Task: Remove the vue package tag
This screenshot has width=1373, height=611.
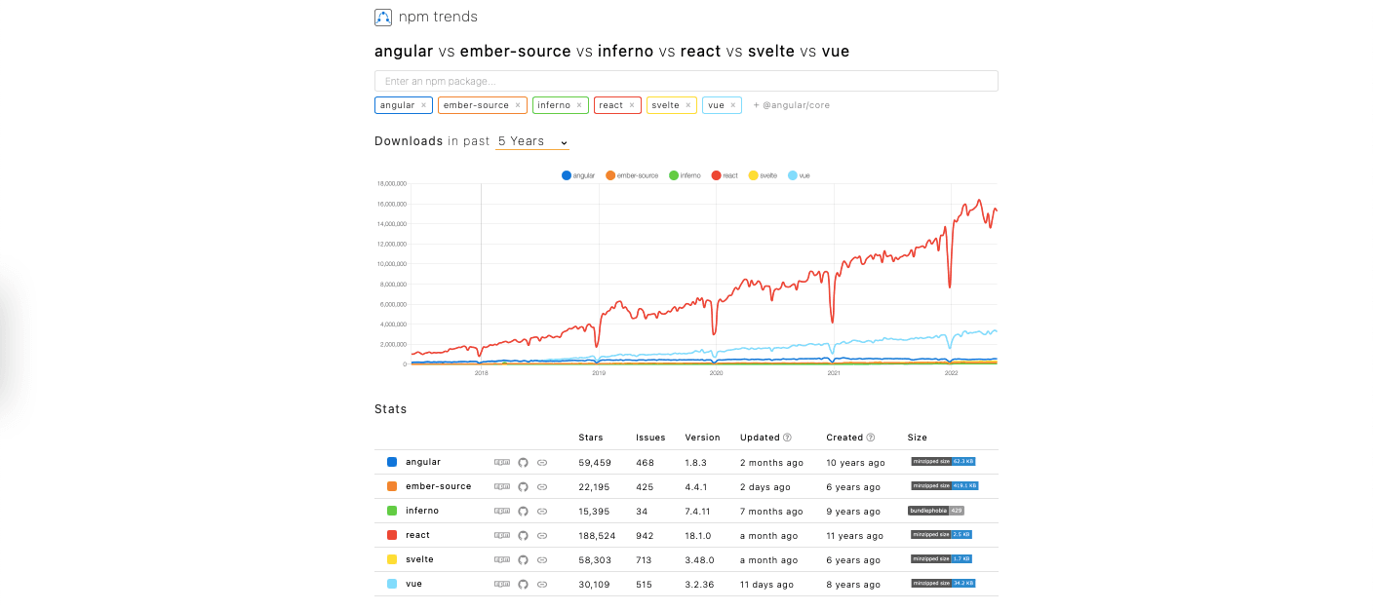Action: 732,105
